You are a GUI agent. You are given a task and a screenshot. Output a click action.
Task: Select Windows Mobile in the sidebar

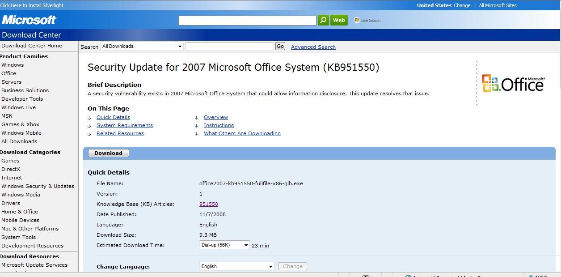(x=21, y=133)
